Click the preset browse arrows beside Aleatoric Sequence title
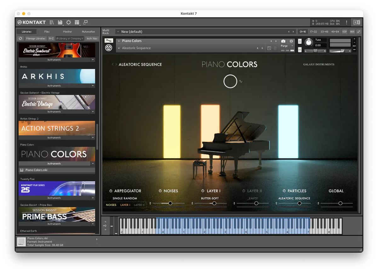 [x=114, y=64]
